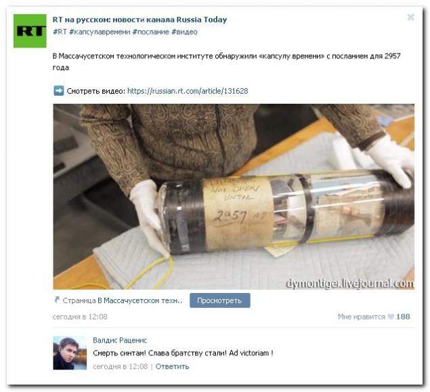Click the like heart icon
430x392 pixels.
click(391, 317)
